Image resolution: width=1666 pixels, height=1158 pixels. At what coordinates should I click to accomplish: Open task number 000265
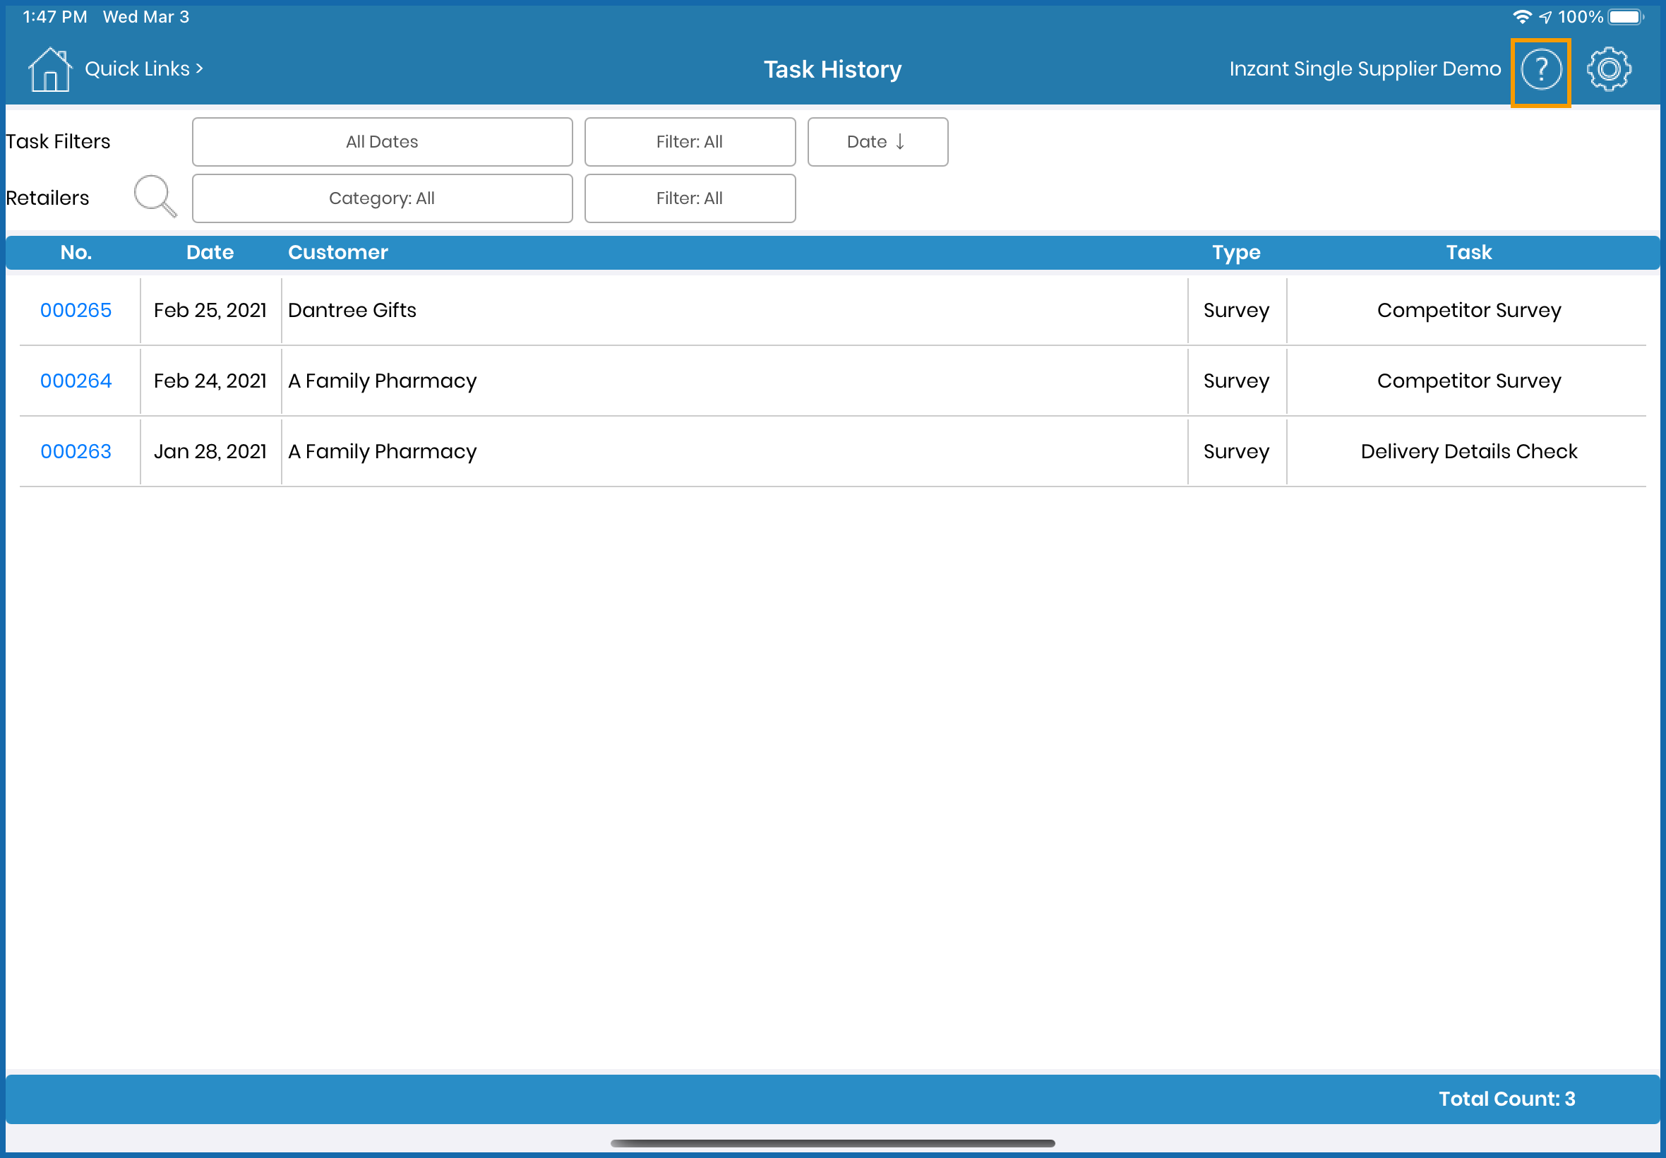point(76,311)
